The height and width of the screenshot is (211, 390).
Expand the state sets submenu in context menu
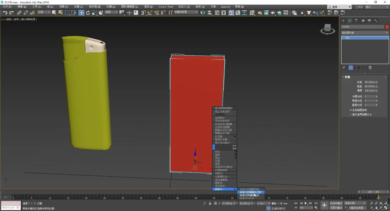pyautogui.click(x=225, y=136)
